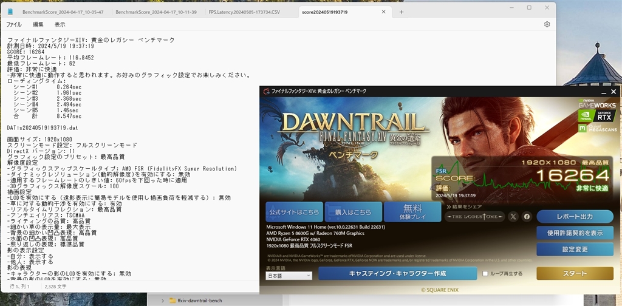
Task: Open The Lodestone share button
Action: (x=474, y=216)
